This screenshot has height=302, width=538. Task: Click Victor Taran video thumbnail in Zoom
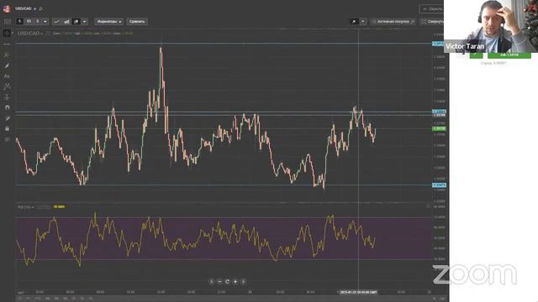coord(491,26)
